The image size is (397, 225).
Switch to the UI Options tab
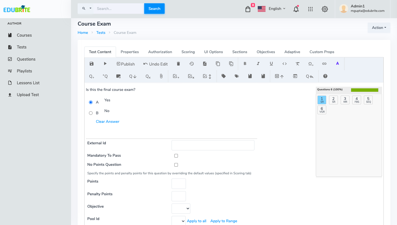tap(214, 52)
